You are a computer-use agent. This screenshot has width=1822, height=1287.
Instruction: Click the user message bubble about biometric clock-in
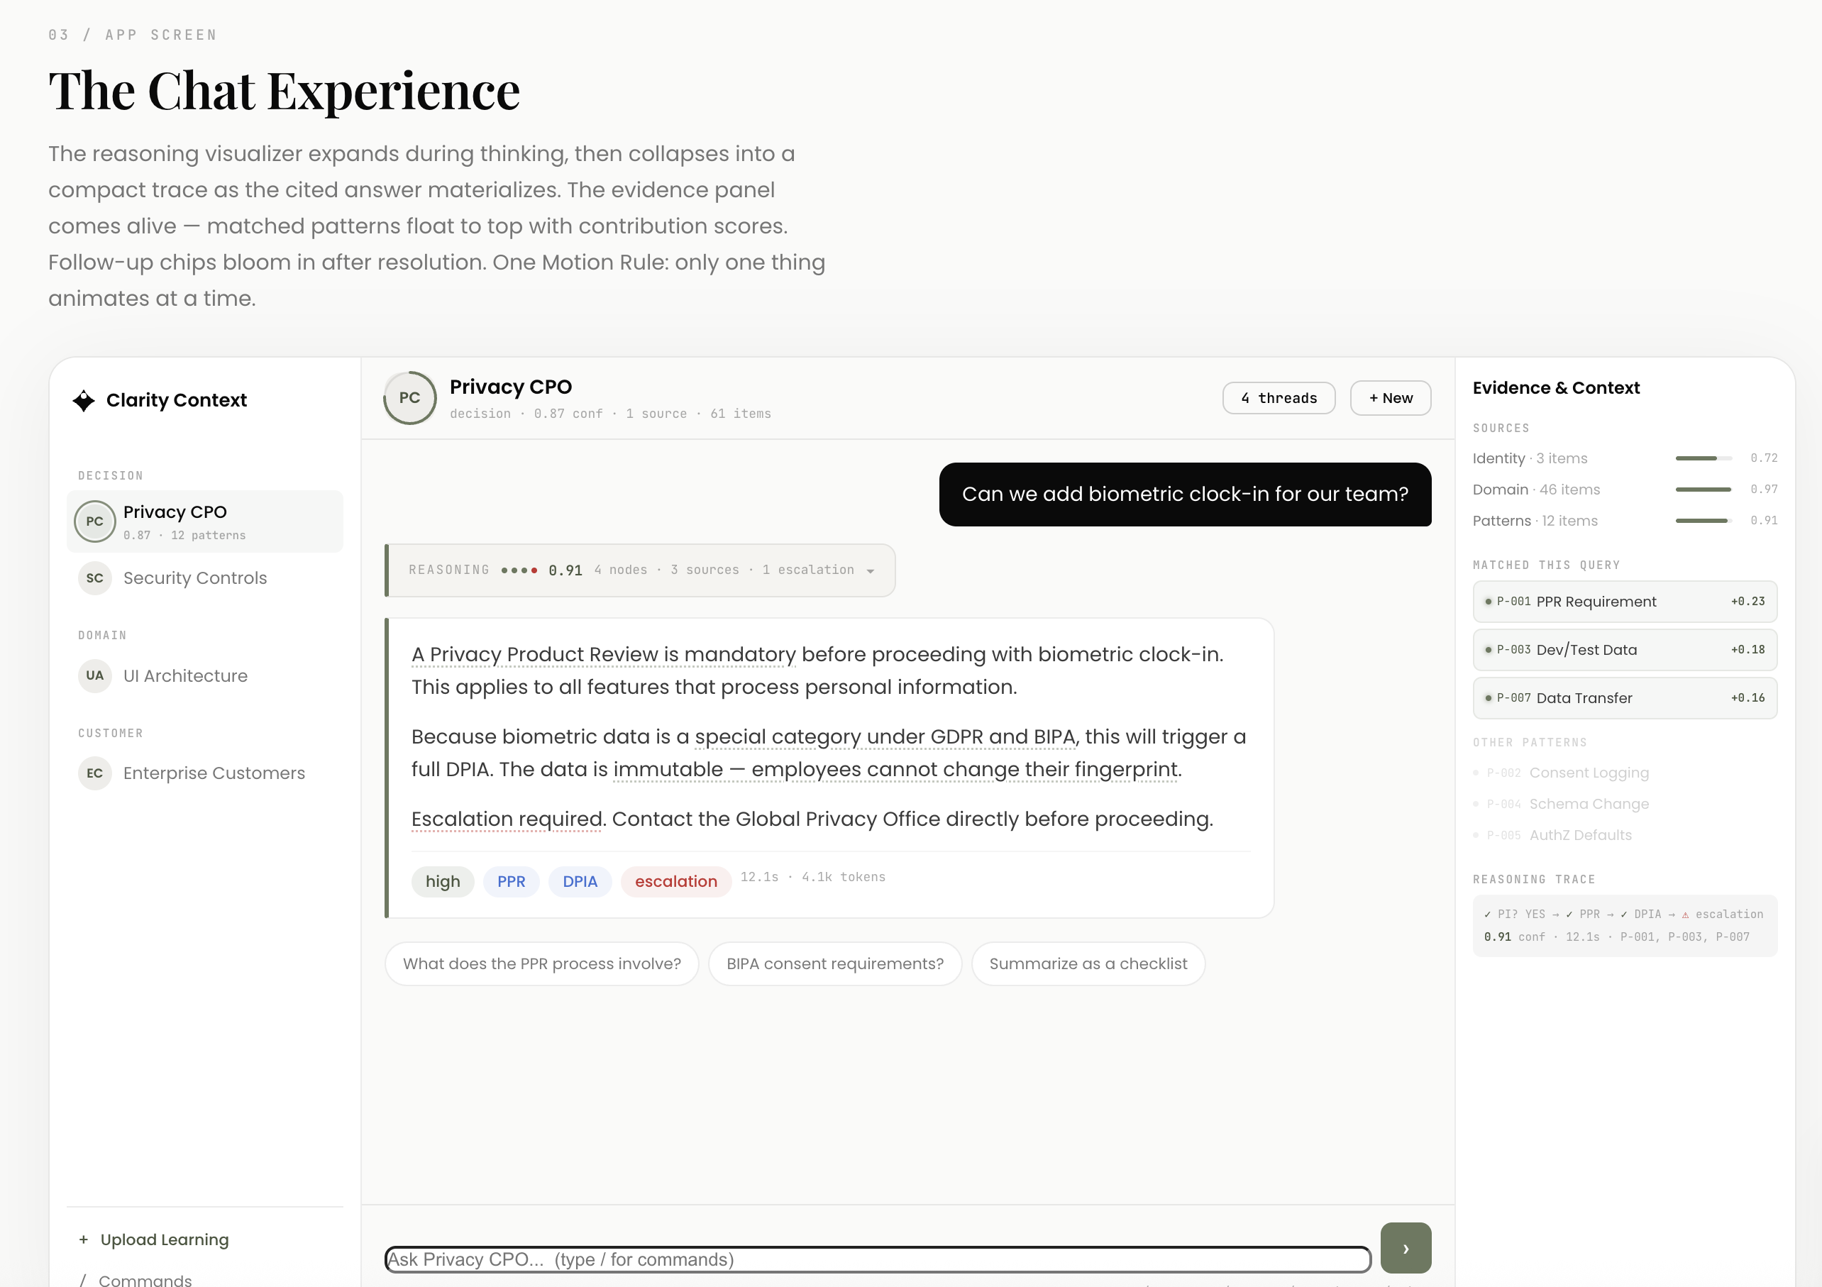pyautogui.click(x=1185, y=495)
